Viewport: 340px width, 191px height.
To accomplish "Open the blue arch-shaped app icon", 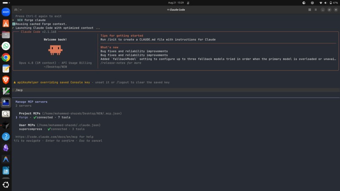I will coord(6,159).
